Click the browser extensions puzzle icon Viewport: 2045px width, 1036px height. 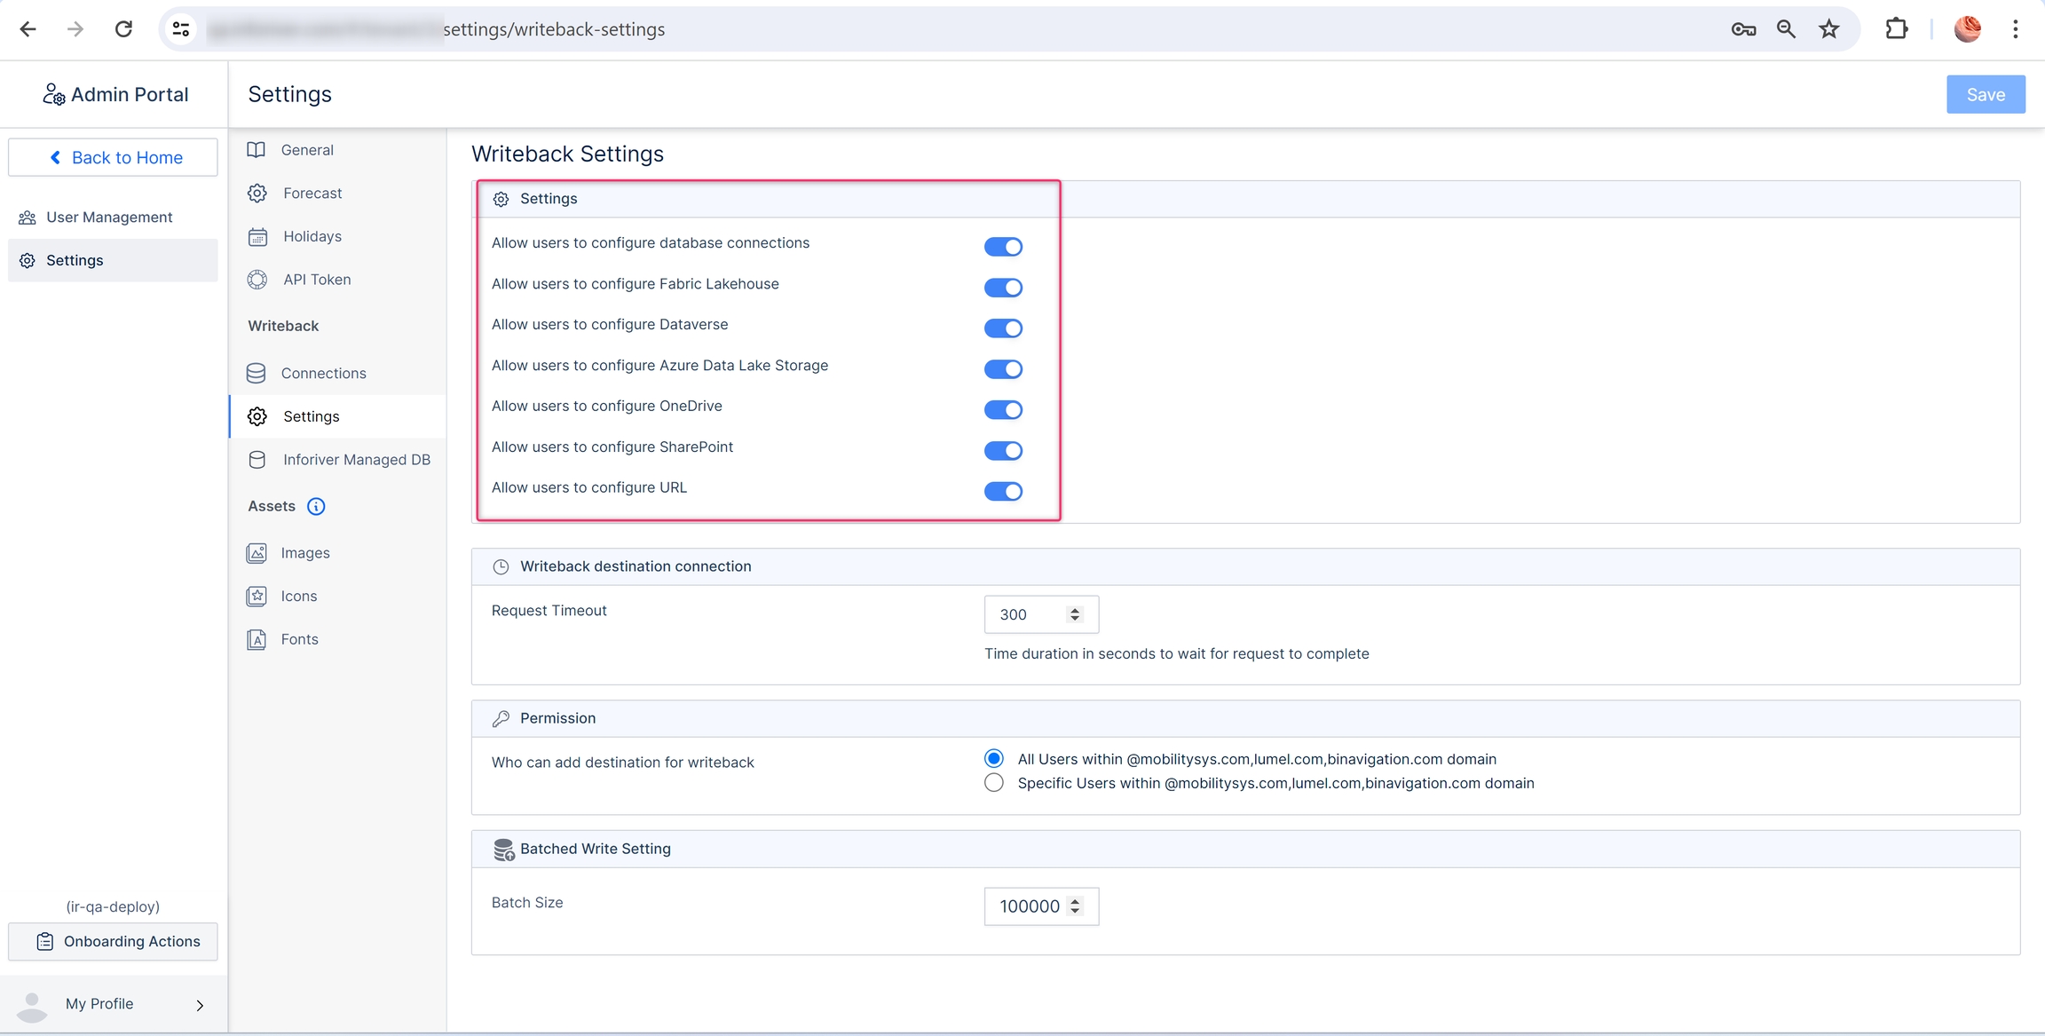(1896, 29)
